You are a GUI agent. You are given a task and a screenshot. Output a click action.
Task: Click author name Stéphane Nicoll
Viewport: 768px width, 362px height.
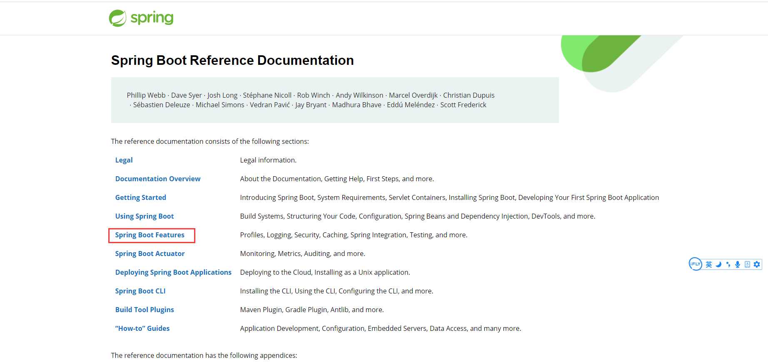267,95
